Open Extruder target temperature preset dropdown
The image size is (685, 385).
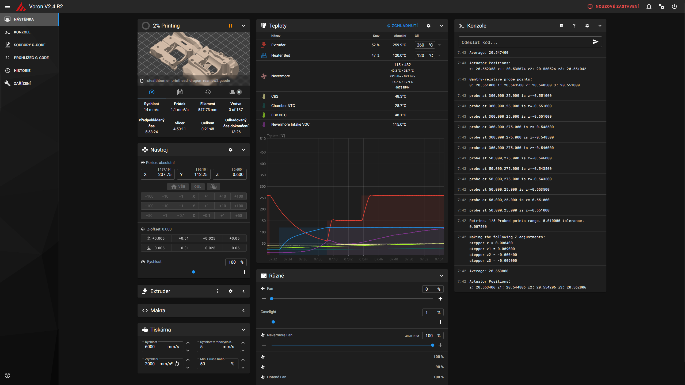(x=439, y=45)
